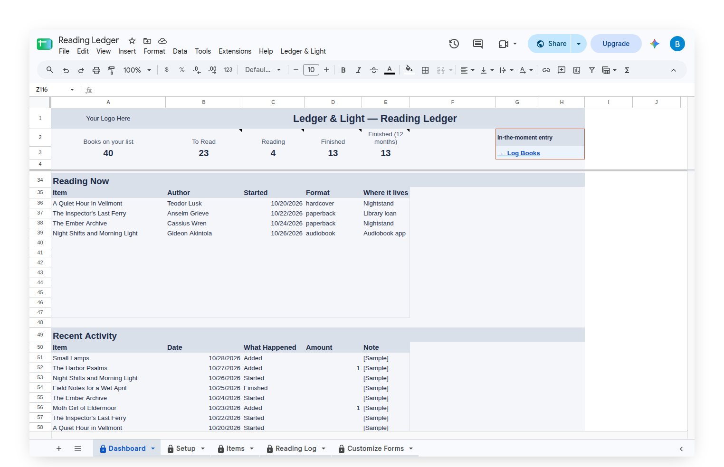Open the font family dropdown
Viewport: 724px width, 467px height.
263,70
